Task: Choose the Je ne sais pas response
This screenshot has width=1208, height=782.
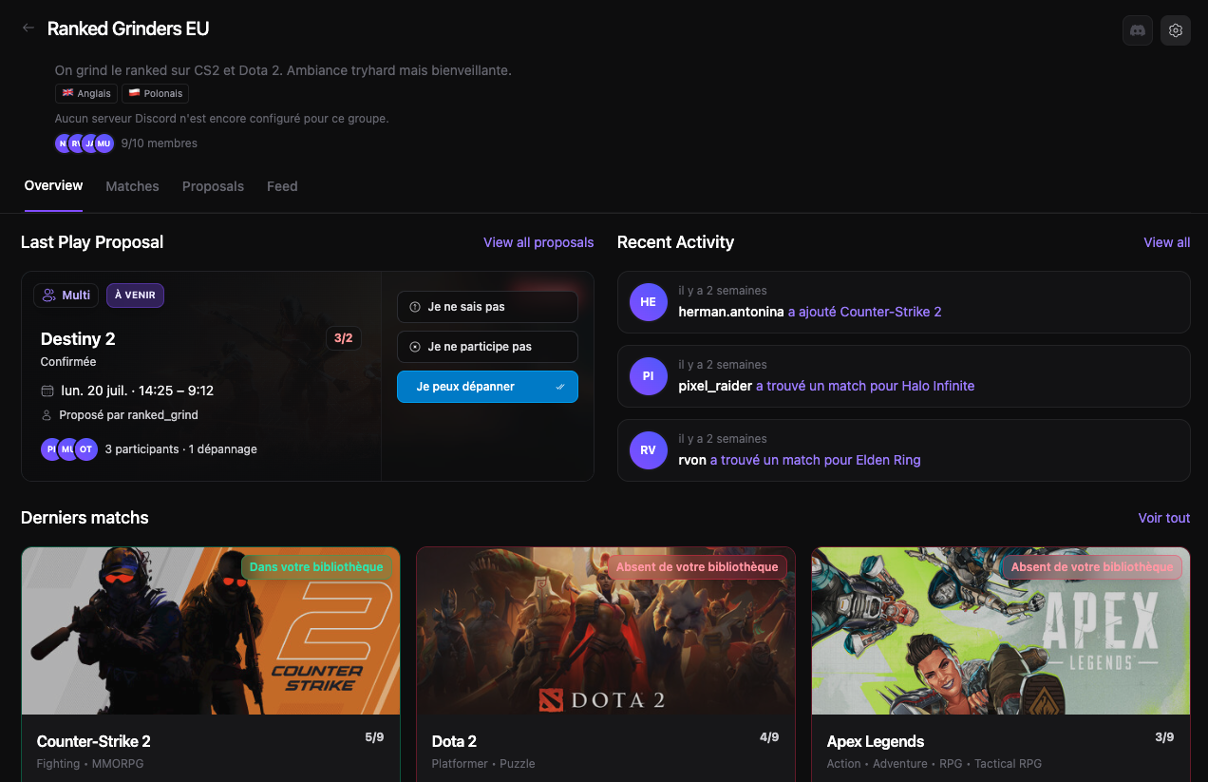Action: (x=487, y=307)
